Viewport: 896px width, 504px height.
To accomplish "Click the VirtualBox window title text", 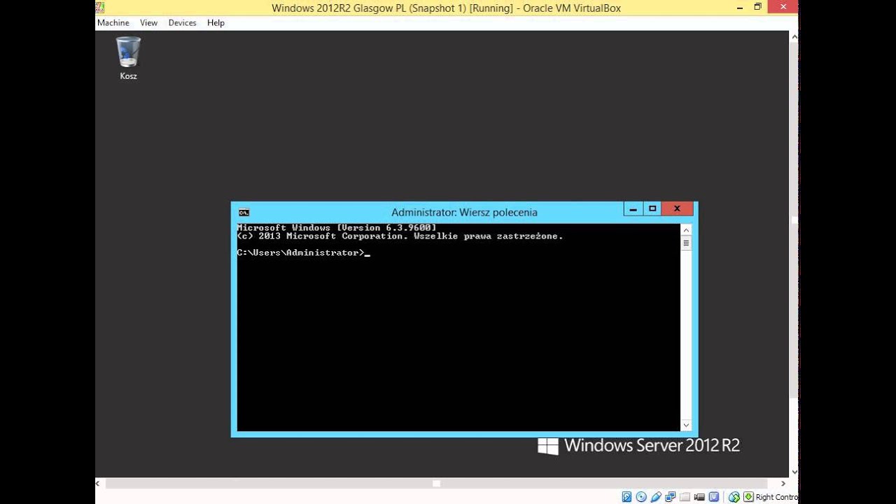I will click(x=446, y=8).
